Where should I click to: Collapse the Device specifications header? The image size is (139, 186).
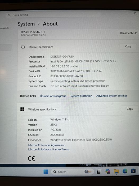[x=78, y=47]
